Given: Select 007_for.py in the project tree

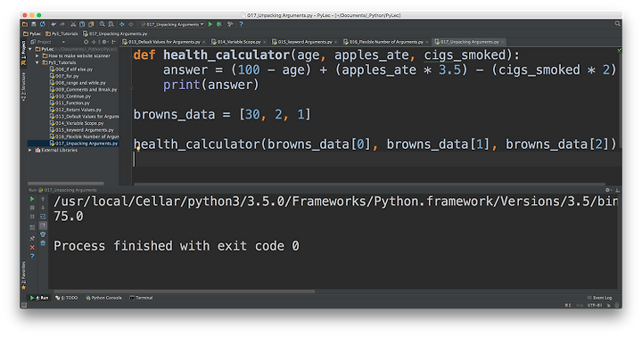Looking at the screenshot, I should point(64,76).
